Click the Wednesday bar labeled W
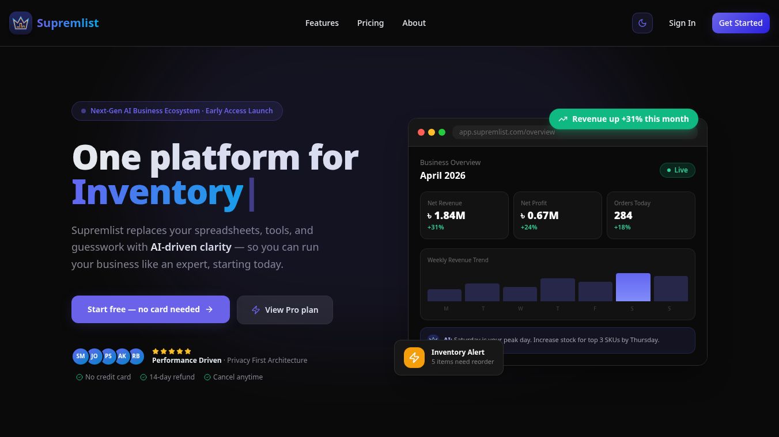Screen dimensions: 779x437 click(520, 294)
